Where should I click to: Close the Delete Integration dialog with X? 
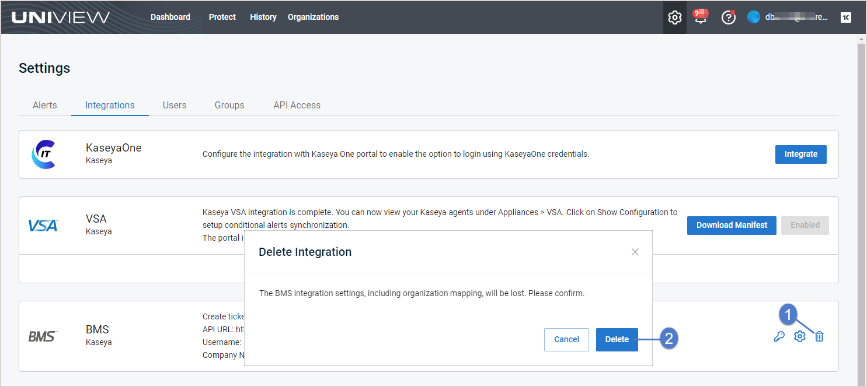(x=635, y=252)
